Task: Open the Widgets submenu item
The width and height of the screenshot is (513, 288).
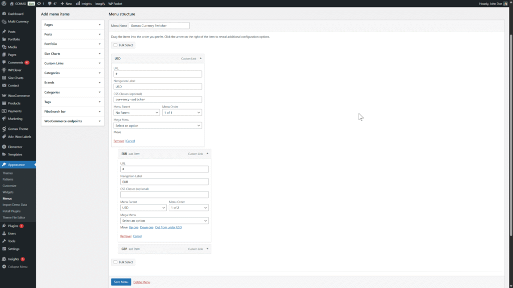Action: (x=8, y=192)
